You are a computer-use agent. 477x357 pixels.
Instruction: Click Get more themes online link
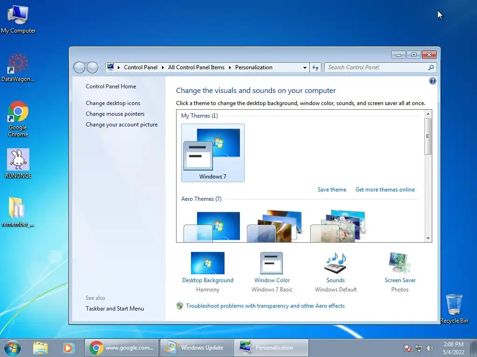point(385,190)
